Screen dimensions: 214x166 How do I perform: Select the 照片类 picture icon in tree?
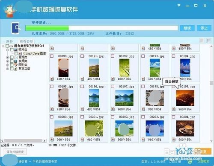tap(16, 50)
